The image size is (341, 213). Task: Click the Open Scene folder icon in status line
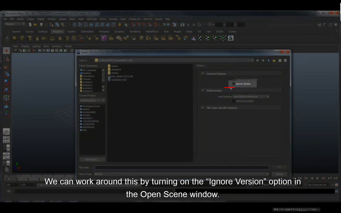click(35, 24)
